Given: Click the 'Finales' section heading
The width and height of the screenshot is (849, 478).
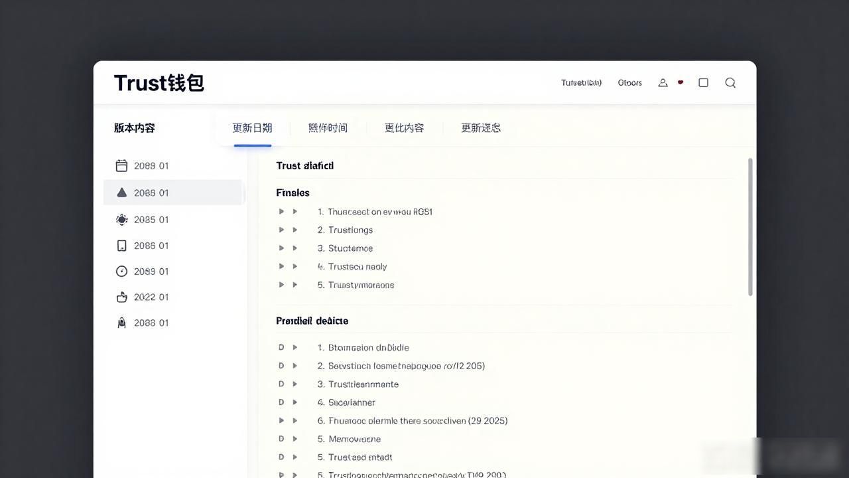Looking at the screenshot, I should [293, 193].
